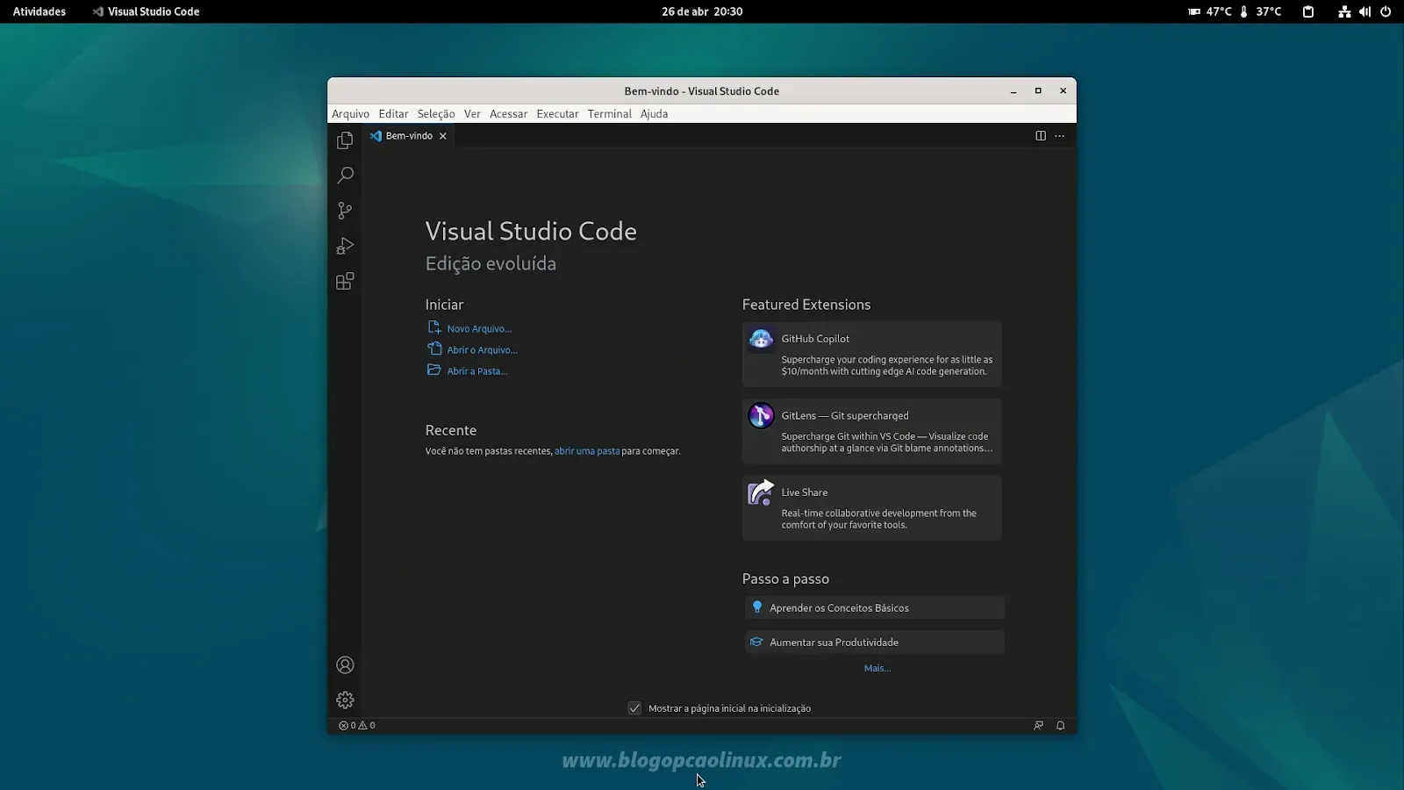
Task: Click the 47°C temperature indicator
Action: (1210, 11)
